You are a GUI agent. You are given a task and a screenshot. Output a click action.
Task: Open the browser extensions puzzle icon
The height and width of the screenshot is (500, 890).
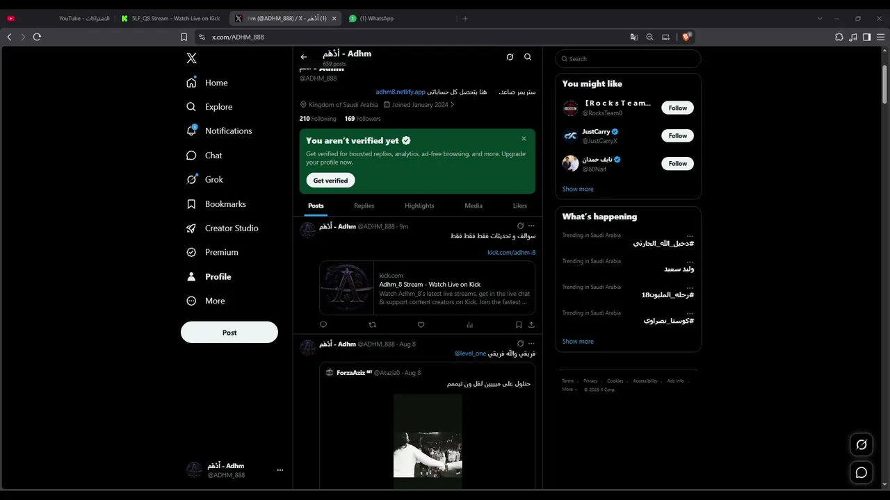point(839,37)
